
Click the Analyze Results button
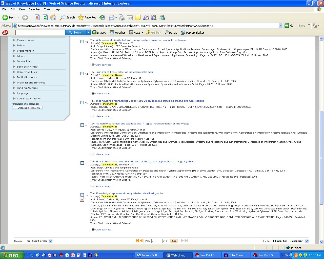point(27,108)
